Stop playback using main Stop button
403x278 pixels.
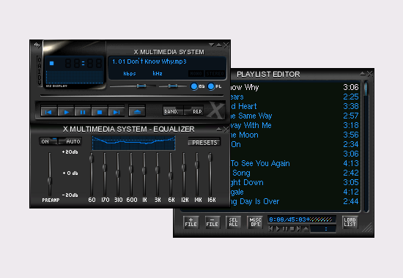coord(100,112)
